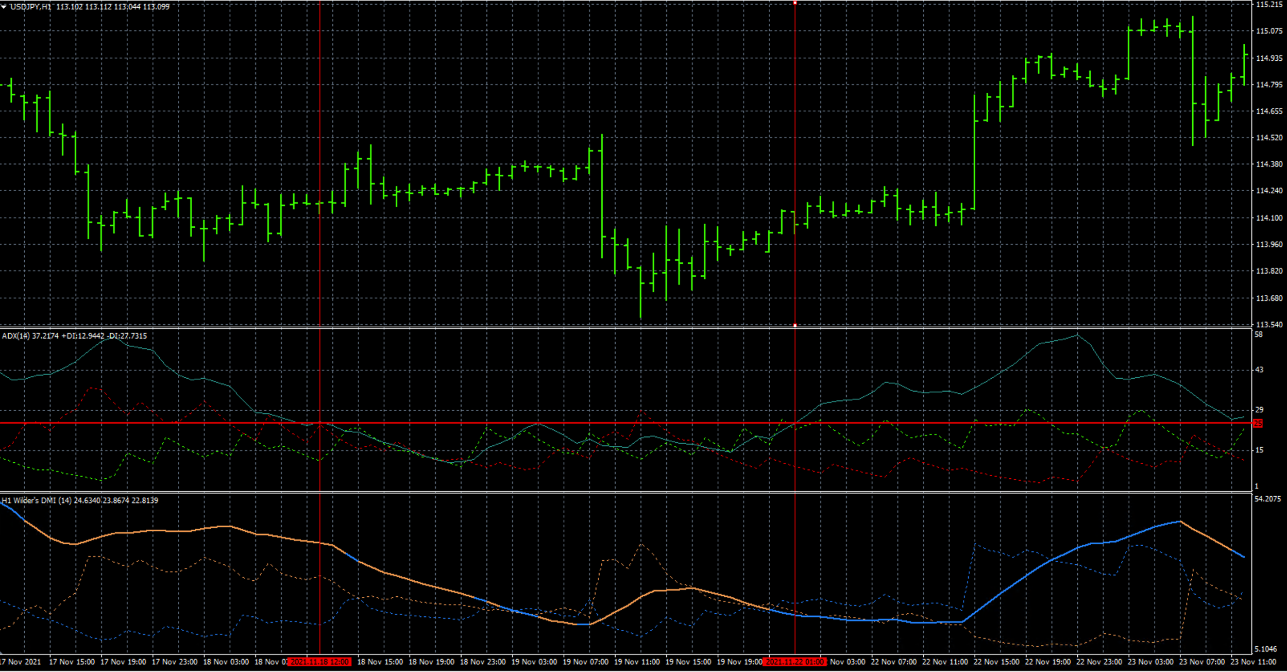Click the USDJPY,H1 symbol label
Viewport: 1287px width, 672px height.
tap(30, 7)
